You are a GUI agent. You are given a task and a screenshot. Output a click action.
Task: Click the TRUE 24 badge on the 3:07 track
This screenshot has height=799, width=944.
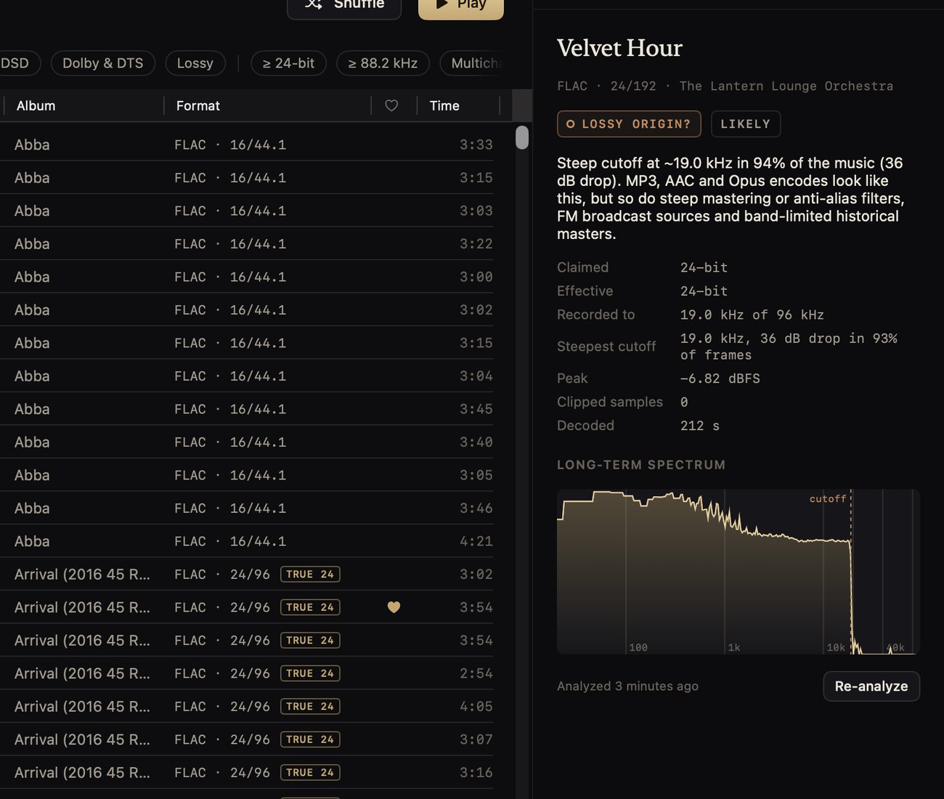[x=310, y=739]
